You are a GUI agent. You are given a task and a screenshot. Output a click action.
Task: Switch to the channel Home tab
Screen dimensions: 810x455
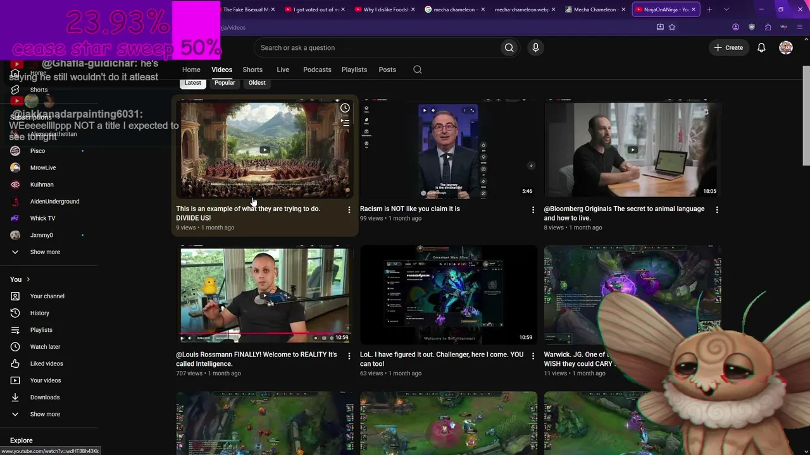pos(191,70)
